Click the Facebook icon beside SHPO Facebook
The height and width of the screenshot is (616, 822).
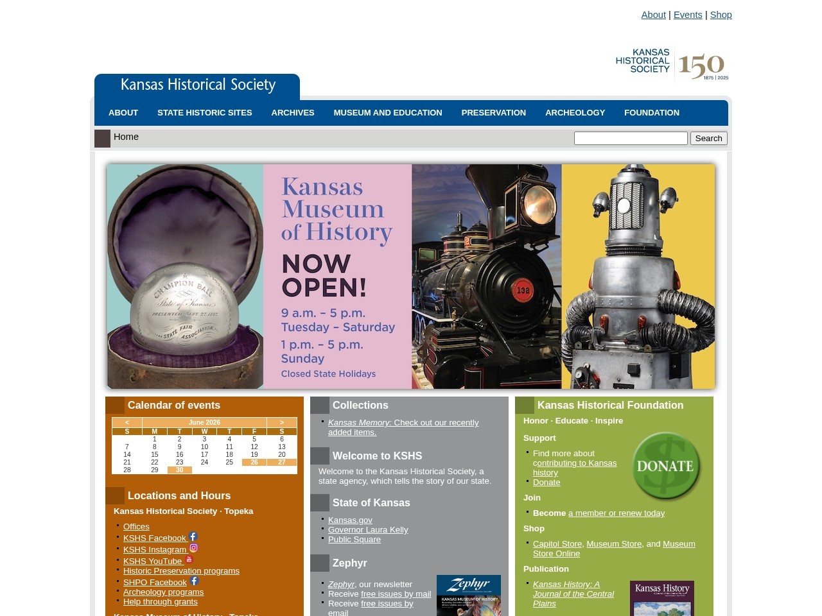point(194,581)
